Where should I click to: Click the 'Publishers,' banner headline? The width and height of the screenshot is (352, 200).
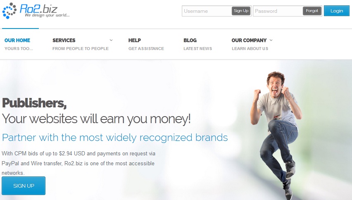tap(34, 103)
